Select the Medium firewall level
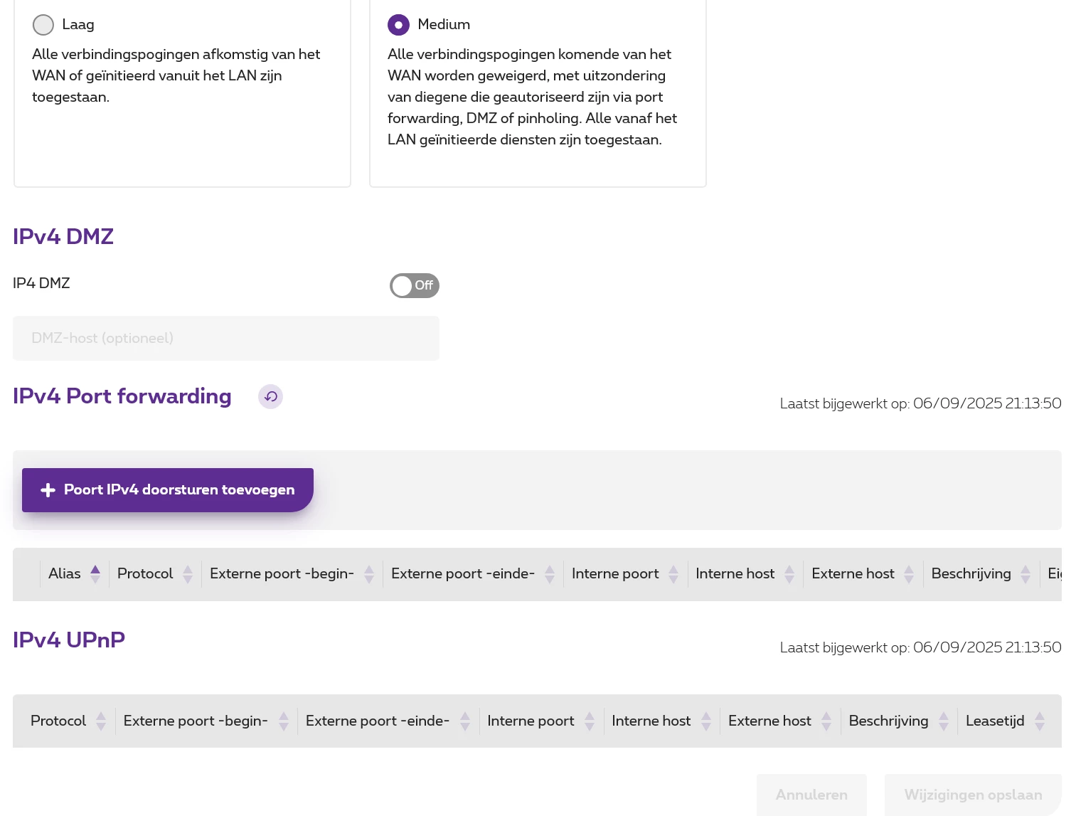Screen dimensions: 1076x816 click(398, 25)
